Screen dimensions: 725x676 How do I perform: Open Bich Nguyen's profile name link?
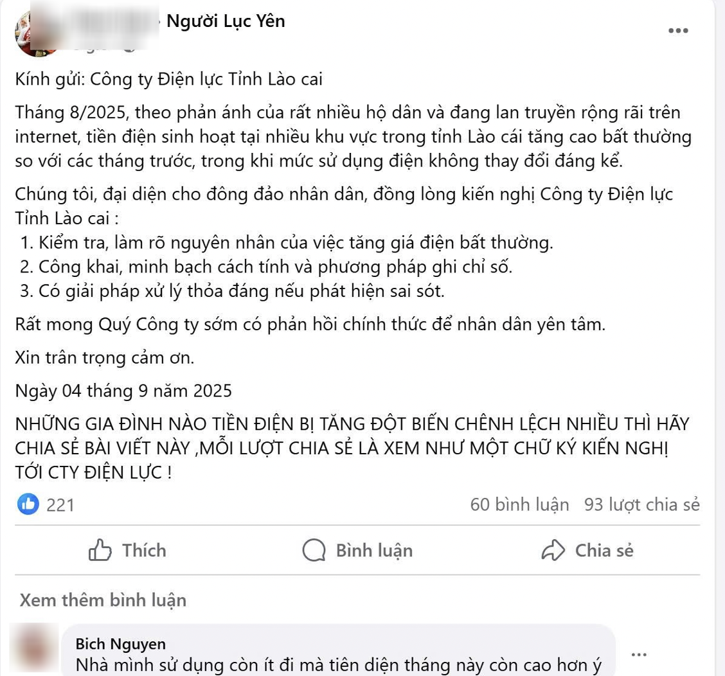(121, 644)
